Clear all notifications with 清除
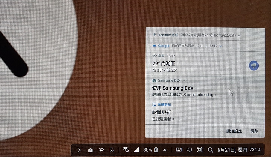The image size is (271, 157). [254, 131]
